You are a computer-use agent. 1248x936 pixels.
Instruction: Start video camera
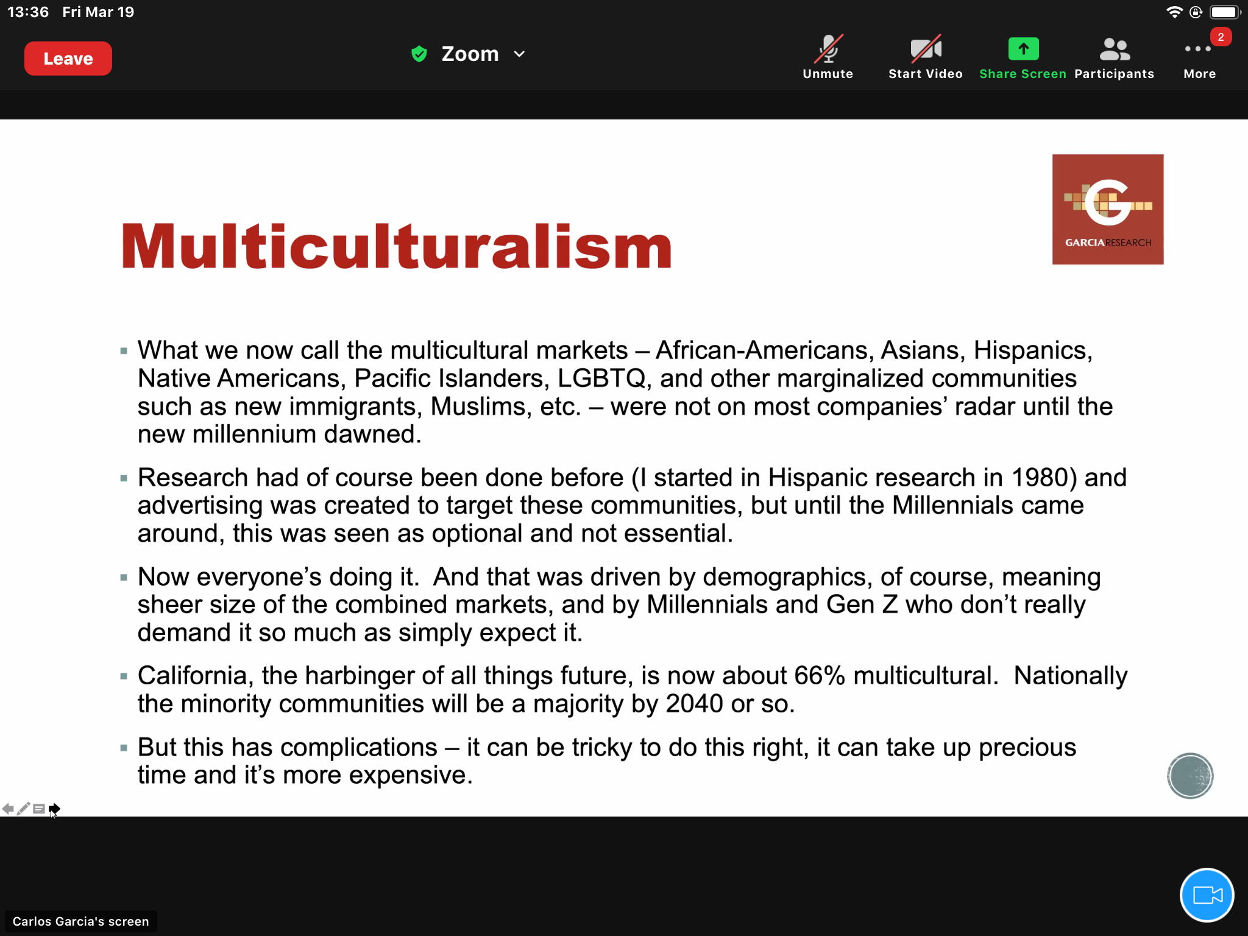pos(925,57)
